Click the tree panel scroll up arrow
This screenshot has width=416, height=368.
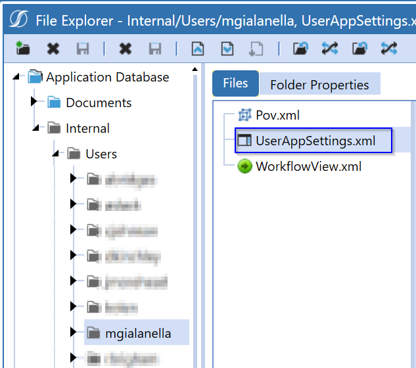pos(195,69)
